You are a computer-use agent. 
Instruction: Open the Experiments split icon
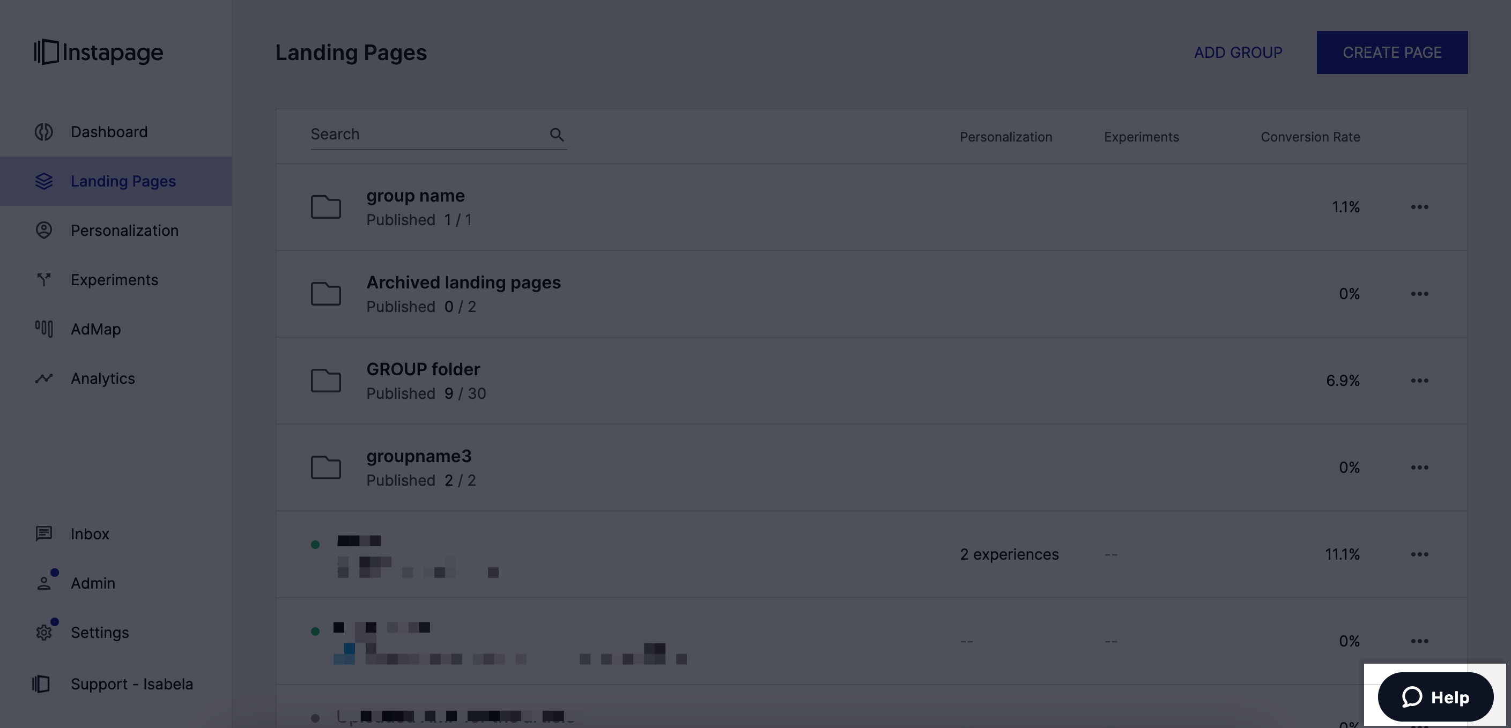(44, 280)
